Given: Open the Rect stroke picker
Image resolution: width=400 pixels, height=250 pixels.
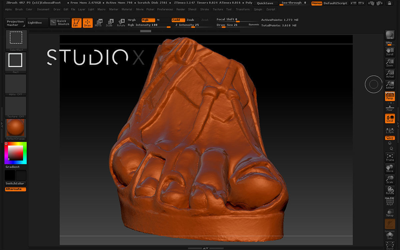Looking at the screenshot, I should 16,63.
